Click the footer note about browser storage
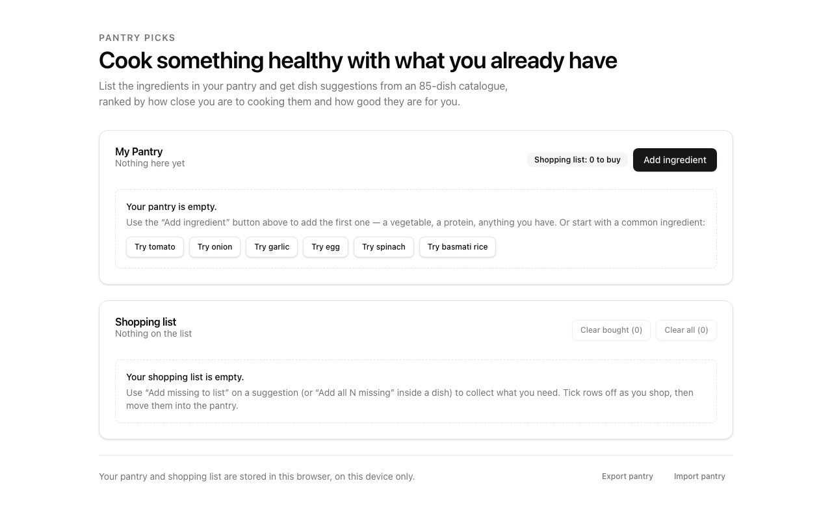Image resolution: width=832 pixels, height=520 pixels. [x=257, y=476]
